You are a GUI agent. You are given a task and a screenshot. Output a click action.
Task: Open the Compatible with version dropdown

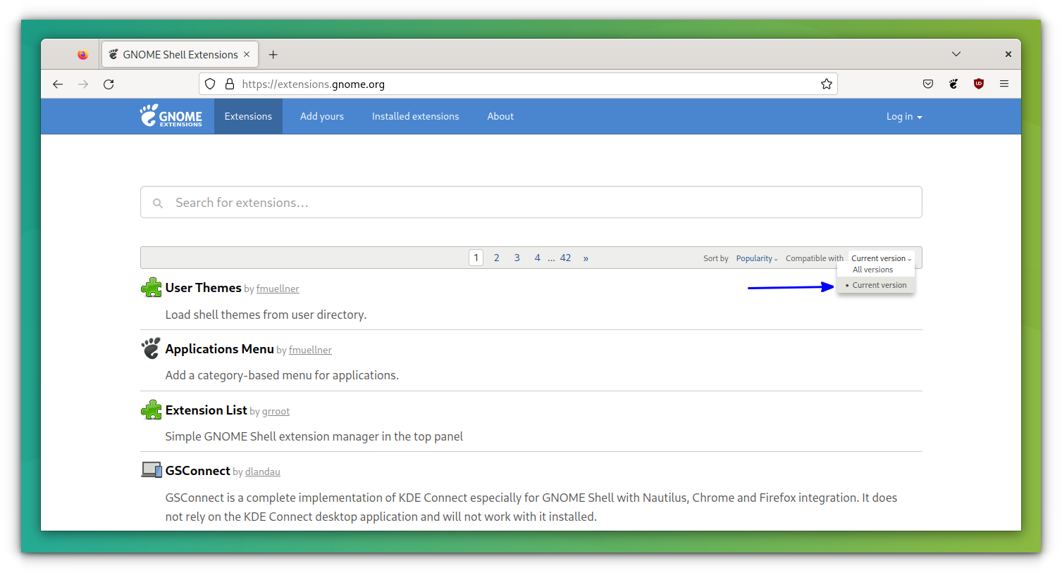tap(879, 258)
